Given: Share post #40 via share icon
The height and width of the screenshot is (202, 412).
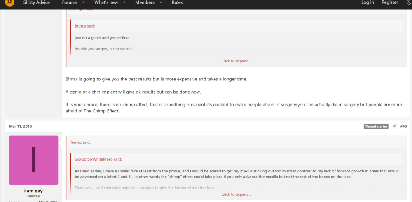Looking at the screenshot, I should click(394, 126).
